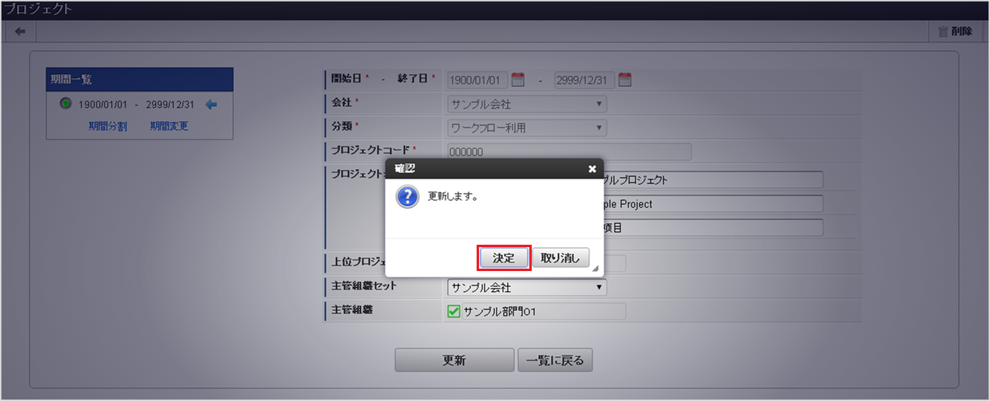Select the green period status indicator
This screenshot has height=401, width=990.
[65, 104]
